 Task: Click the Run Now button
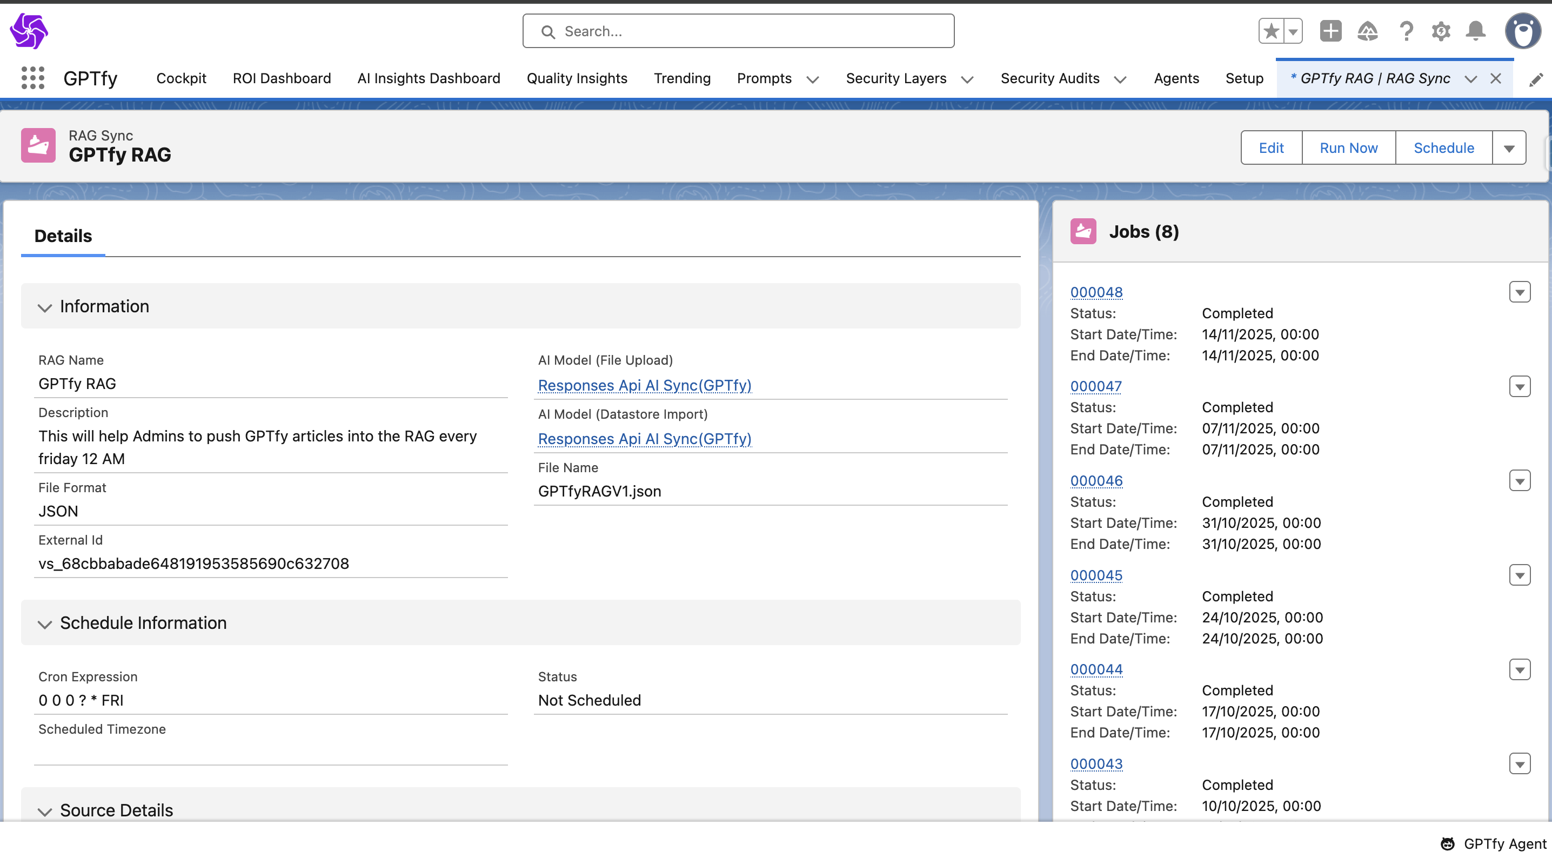[1348, 148]
